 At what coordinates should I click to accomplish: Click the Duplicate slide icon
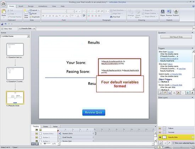(30, 17)
